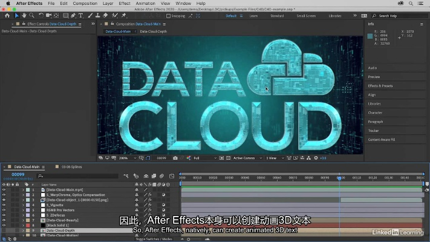Switch to the 03-08-Splines timeline tab
The height and width of the screenshot is (242, 430).
tap(71, 166)
